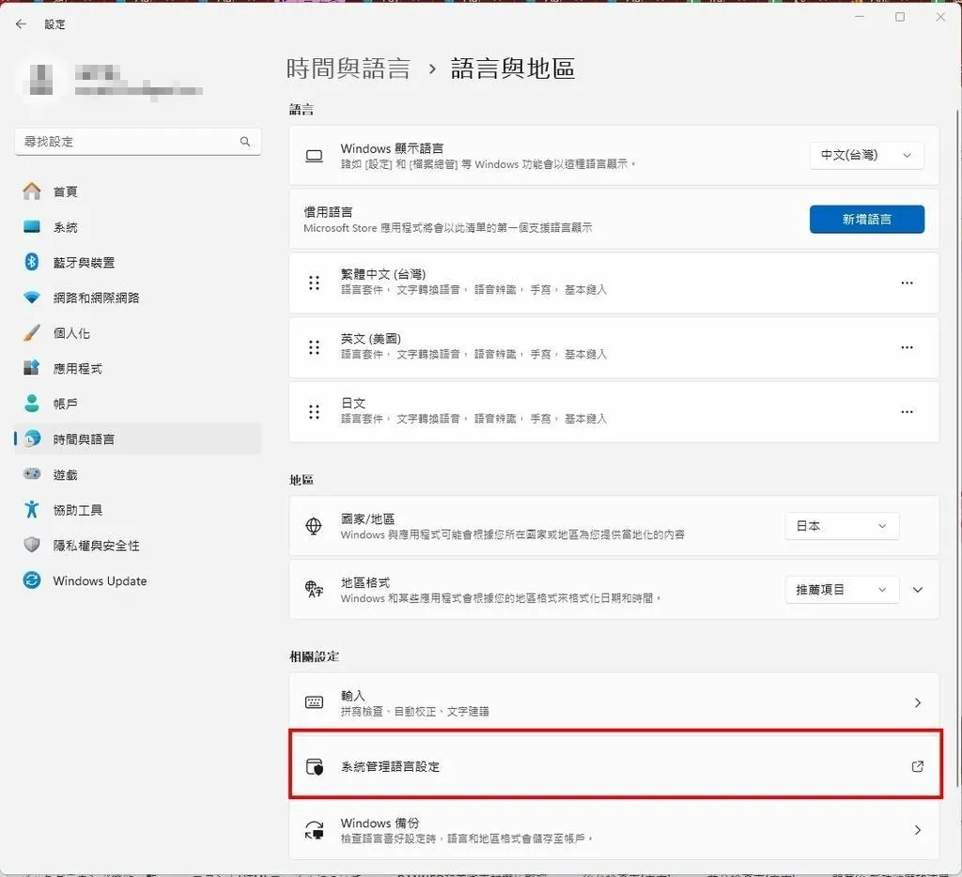Select 帳戶 in the sidebar
This screenshot has width=962, height=877.
(x=138, y=404)
